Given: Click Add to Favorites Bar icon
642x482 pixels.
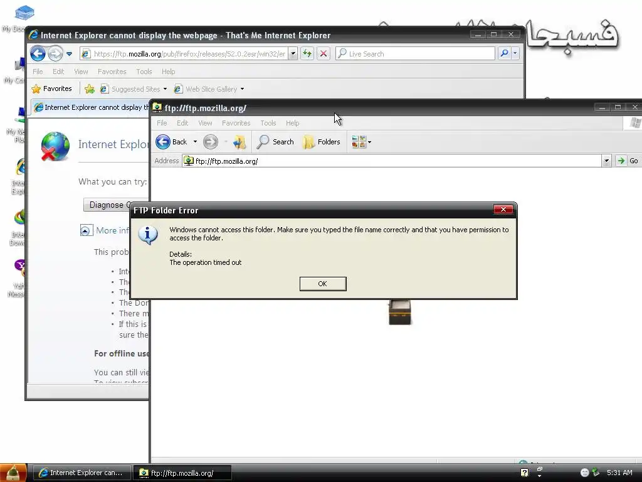Looking at the screenshot, I should coord(90,88).
